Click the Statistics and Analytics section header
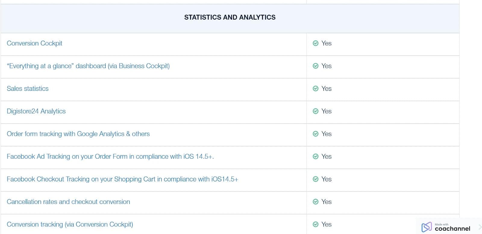 pos(230,17)
